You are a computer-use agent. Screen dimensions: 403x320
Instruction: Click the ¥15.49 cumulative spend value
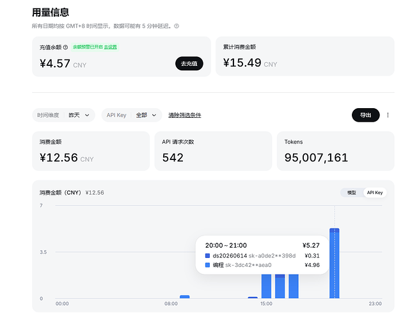click(242, 63)
